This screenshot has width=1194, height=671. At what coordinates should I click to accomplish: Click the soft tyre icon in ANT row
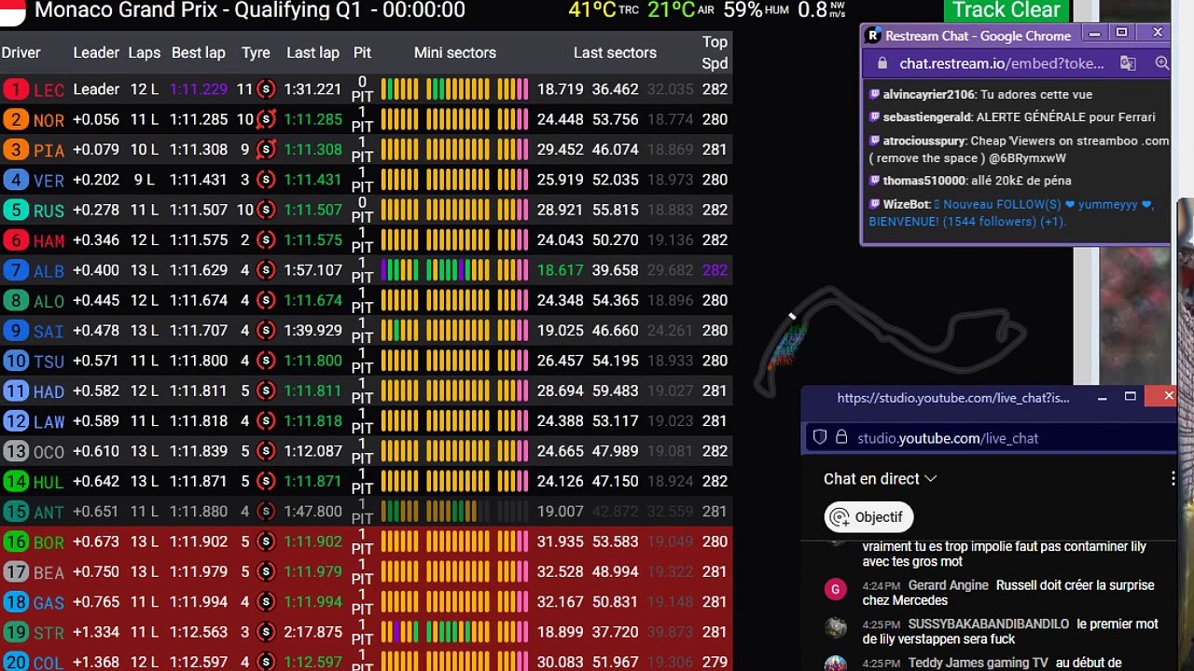[266, 511]
